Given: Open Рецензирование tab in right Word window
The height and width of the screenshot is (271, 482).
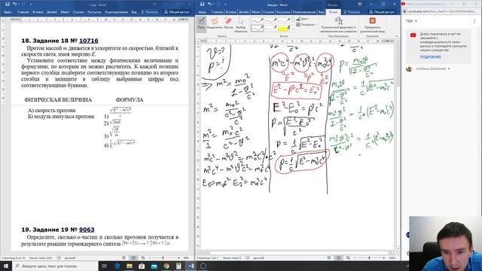Looking at the screenshot, I should [304, 12].
